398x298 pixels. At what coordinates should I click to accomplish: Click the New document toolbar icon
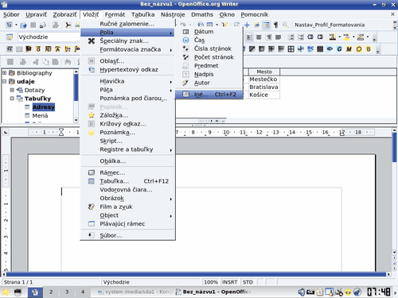[x=9, y=25]
